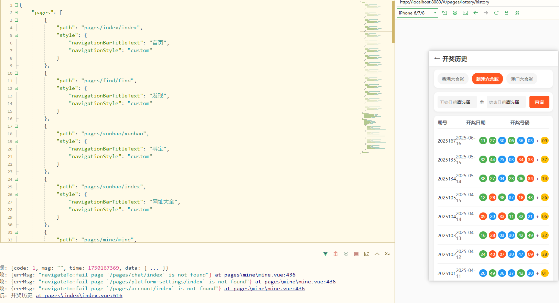559x303 pixels.
Task: Click the browser back arrow icon
Action: pos(475,13)
